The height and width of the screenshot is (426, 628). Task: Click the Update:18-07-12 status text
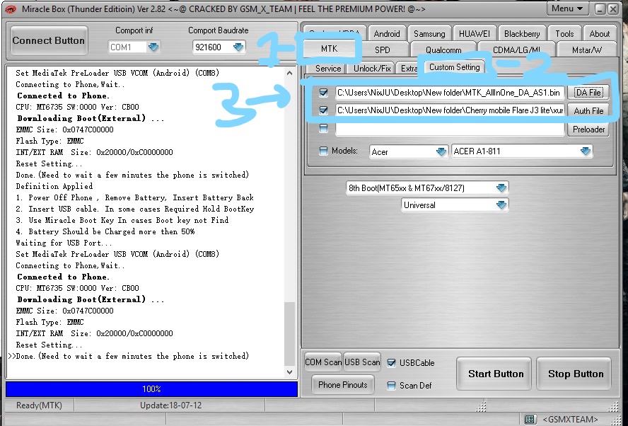(170, 405)
